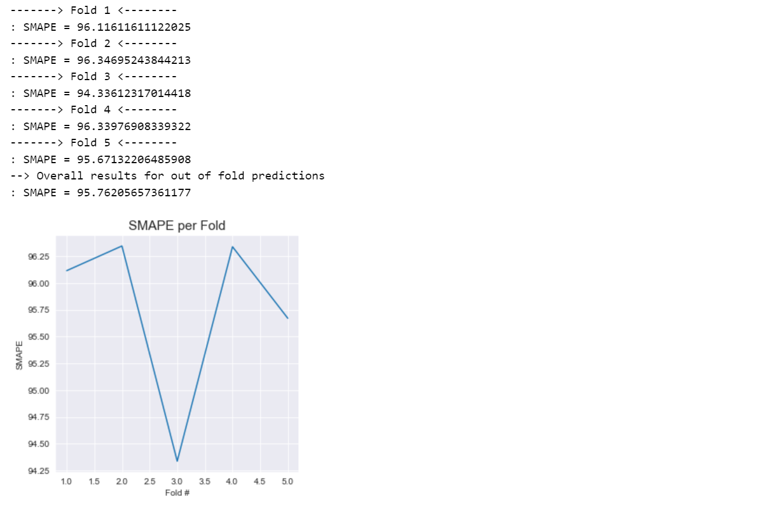
Task: Click SMAPE value 96.11611611122025
Action: tap(134, 27)
